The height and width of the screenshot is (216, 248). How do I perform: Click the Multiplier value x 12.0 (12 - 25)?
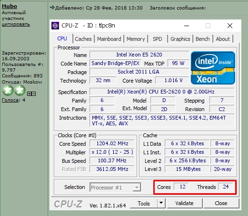[x=112, y=152]
